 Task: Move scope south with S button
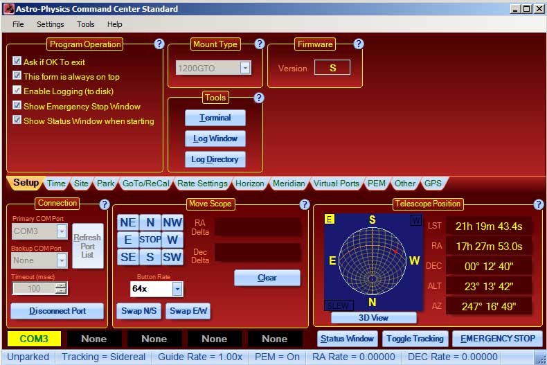pyautogui.click(x=150, y=257)
